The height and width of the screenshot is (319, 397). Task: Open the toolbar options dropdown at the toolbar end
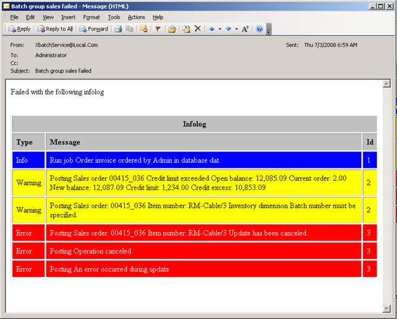coord(269,30)
